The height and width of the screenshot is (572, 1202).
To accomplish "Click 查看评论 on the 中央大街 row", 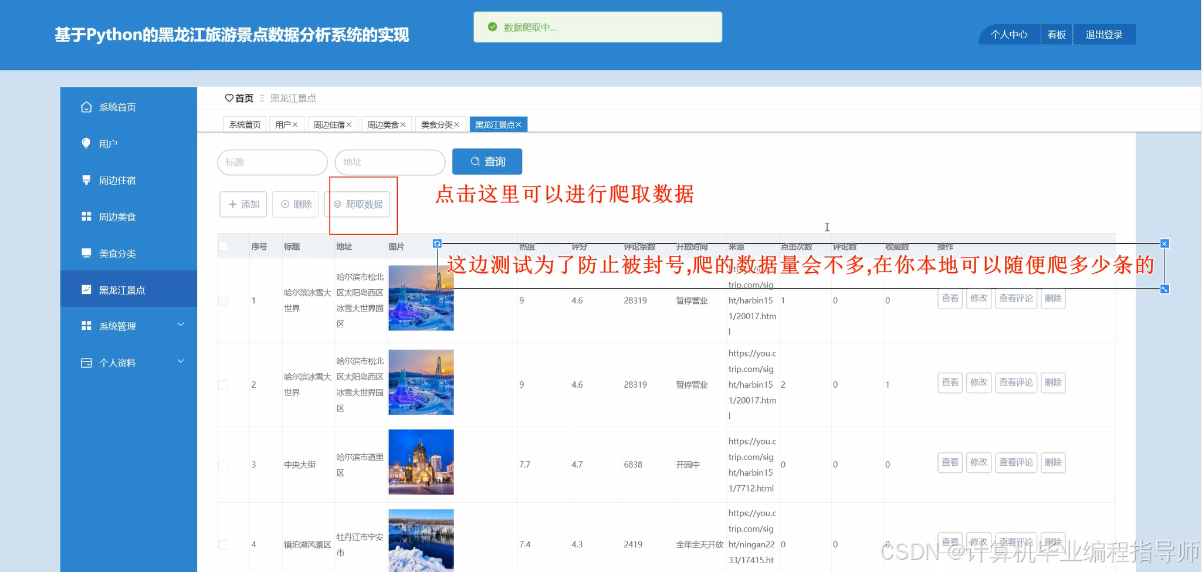I will pos(1015,462).
